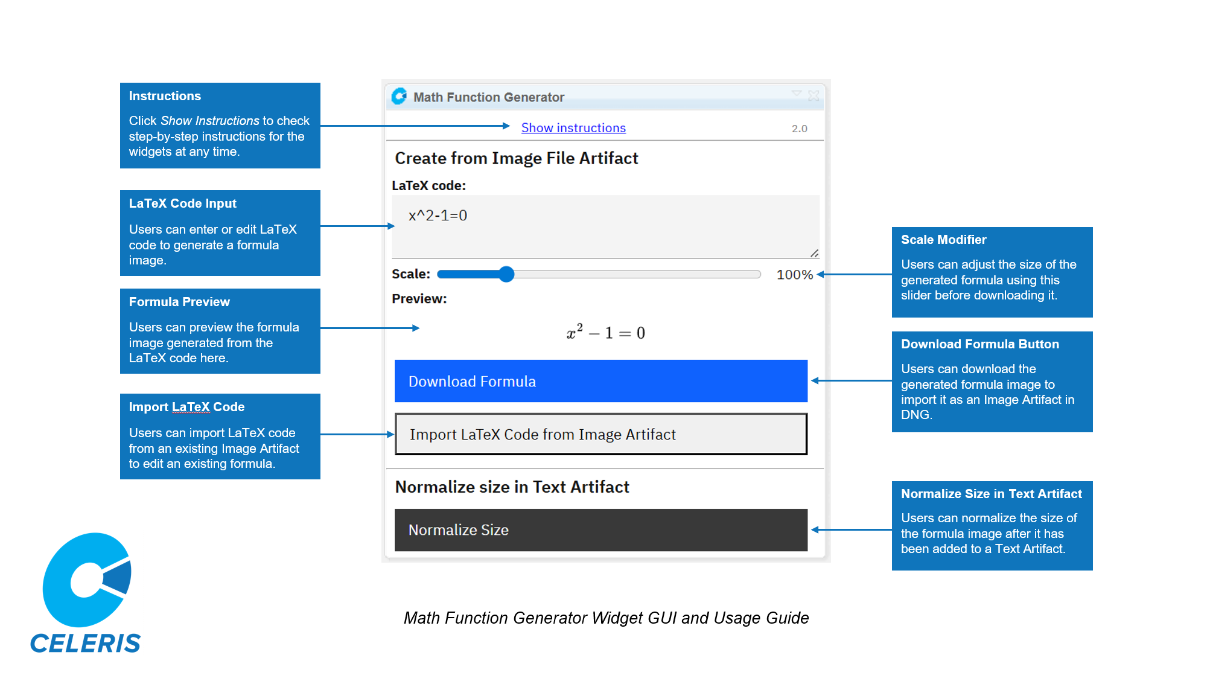Click Import LaTeX Code from Image Artifact
Screen dimensions: 1210x681
[x=600, y=434]
